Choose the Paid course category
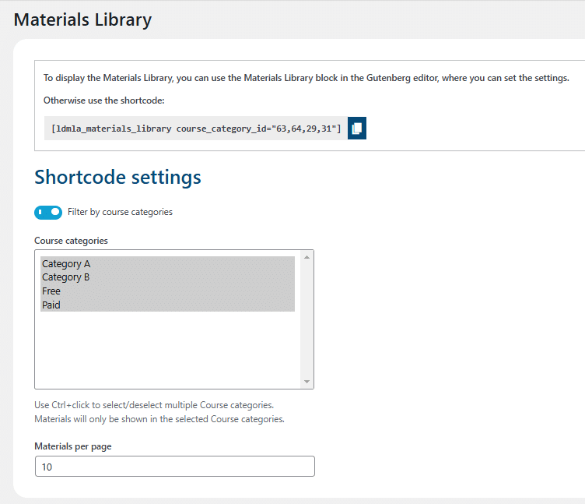 pos(167,305)
